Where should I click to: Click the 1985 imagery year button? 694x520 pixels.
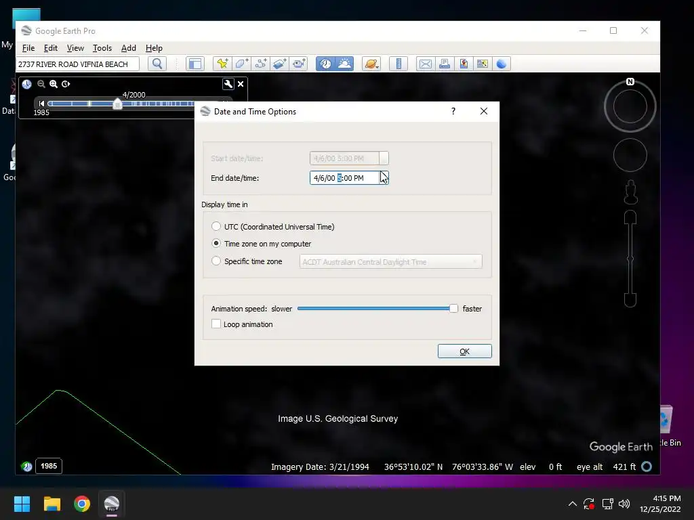coord(49,466)
